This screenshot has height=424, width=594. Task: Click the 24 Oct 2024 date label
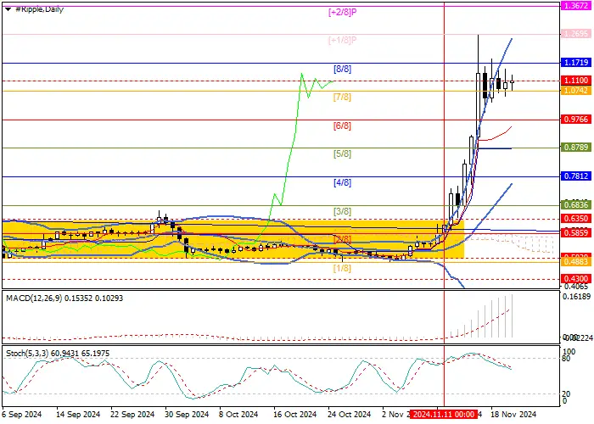pos(349,415)
